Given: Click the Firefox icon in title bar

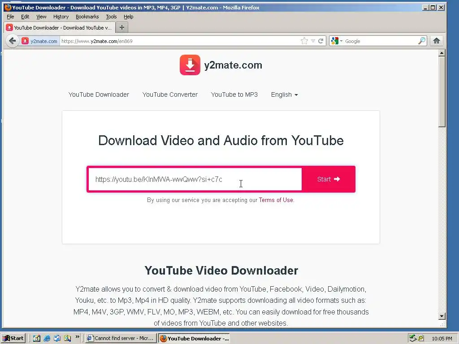Looking at the screenshot, I should coord(8,7).
